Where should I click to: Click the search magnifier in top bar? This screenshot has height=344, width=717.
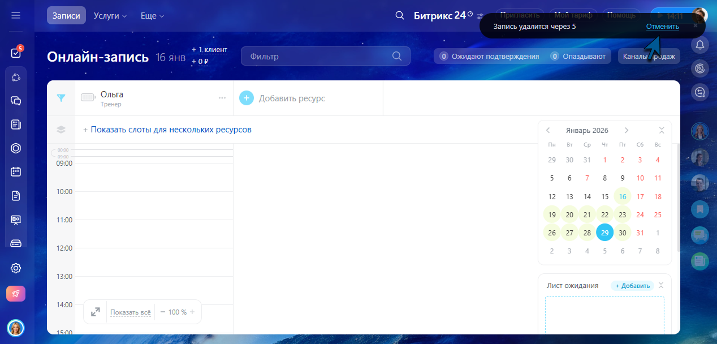point(400,15)
